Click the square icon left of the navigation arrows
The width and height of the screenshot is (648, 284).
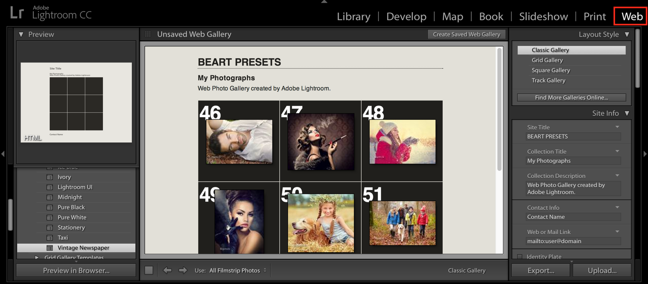tap(149, 270)
